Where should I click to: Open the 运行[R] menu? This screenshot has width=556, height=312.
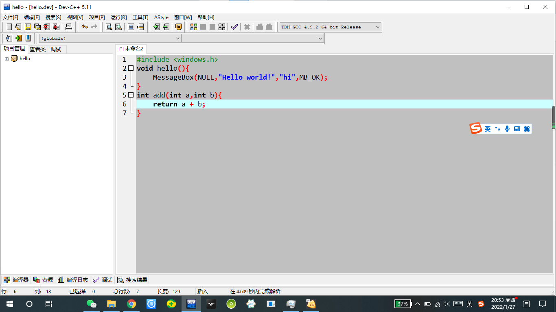tap(118, 17)
